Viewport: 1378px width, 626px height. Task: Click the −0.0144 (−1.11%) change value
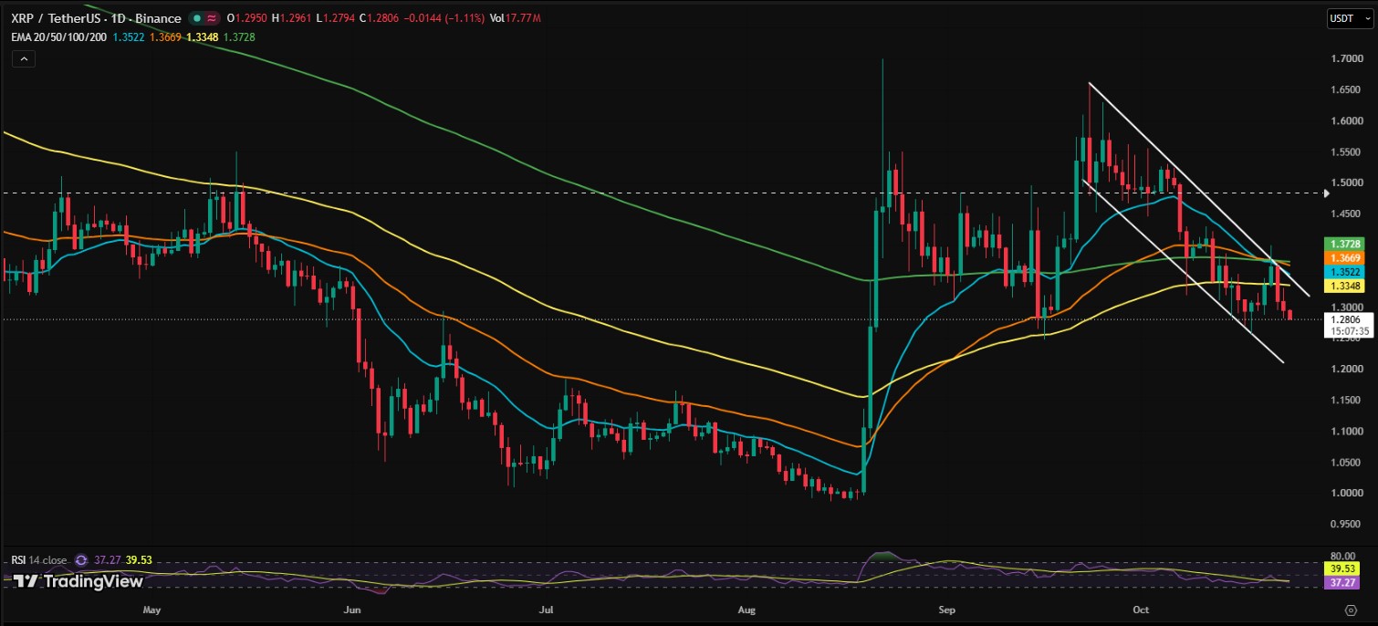pos(446,18)
